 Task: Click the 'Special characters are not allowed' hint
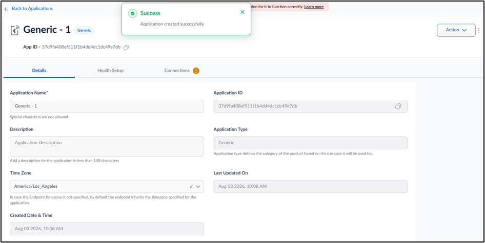39,117
